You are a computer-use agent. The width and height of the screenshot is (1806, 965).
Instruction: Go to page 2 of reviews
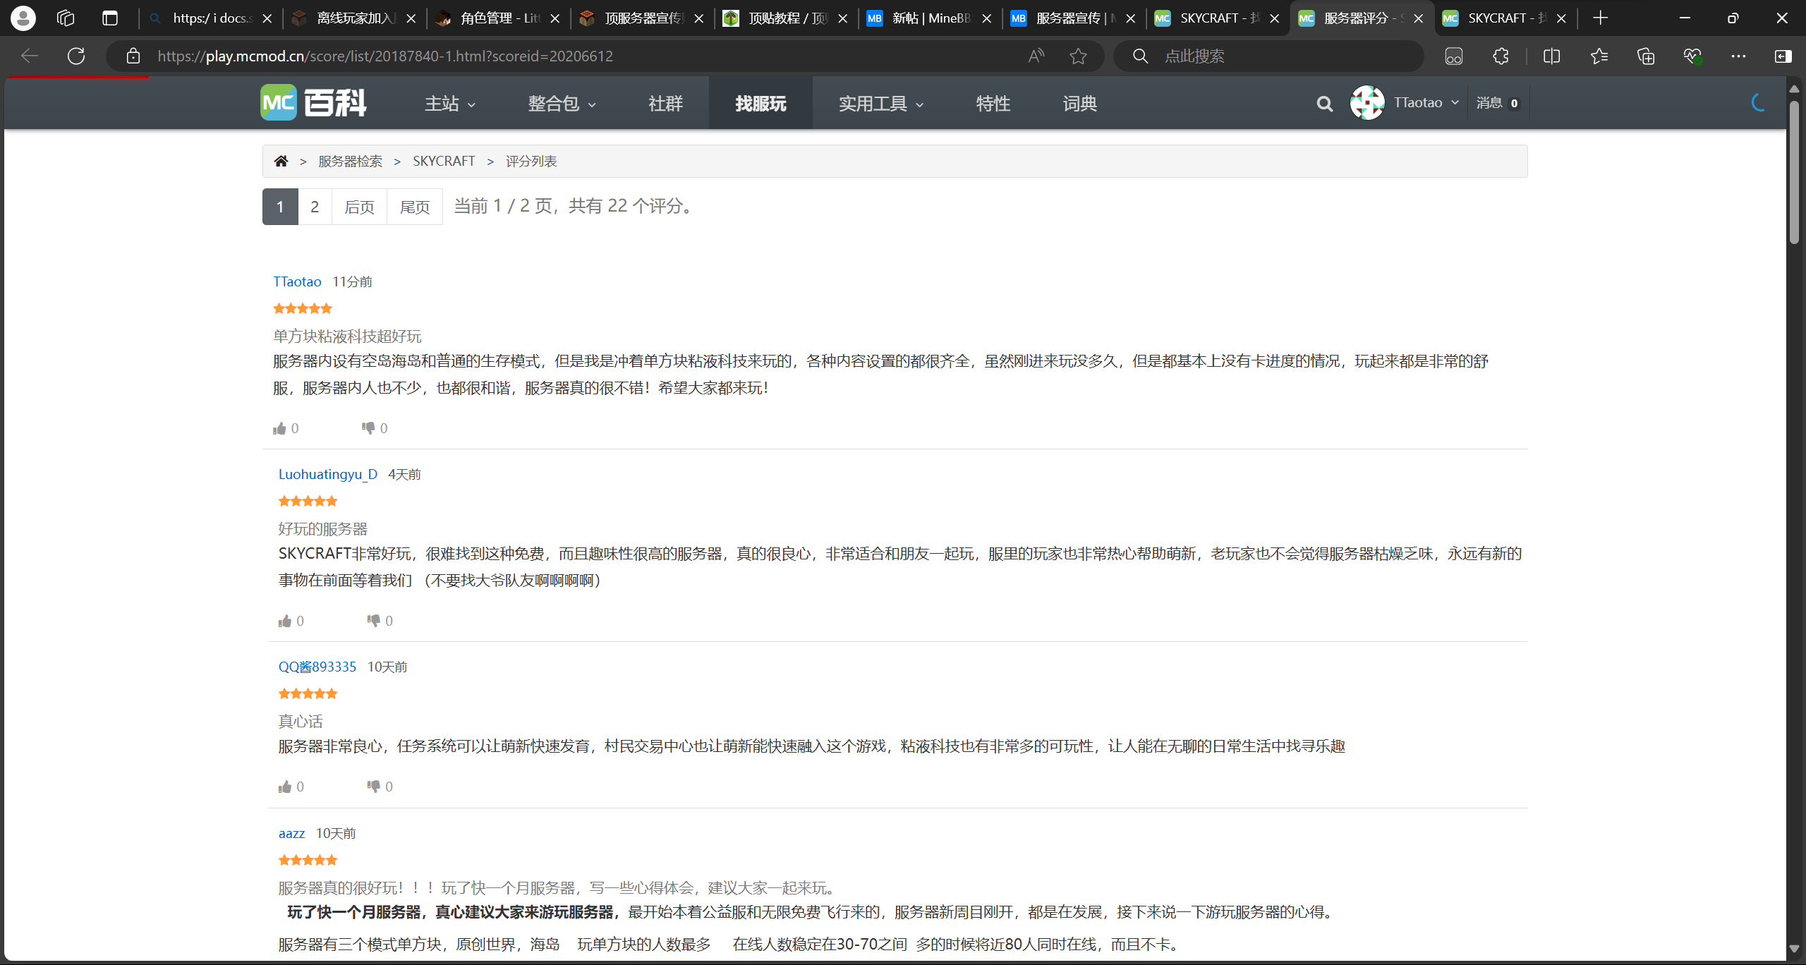pyautogui.click(x=315, y=207)
